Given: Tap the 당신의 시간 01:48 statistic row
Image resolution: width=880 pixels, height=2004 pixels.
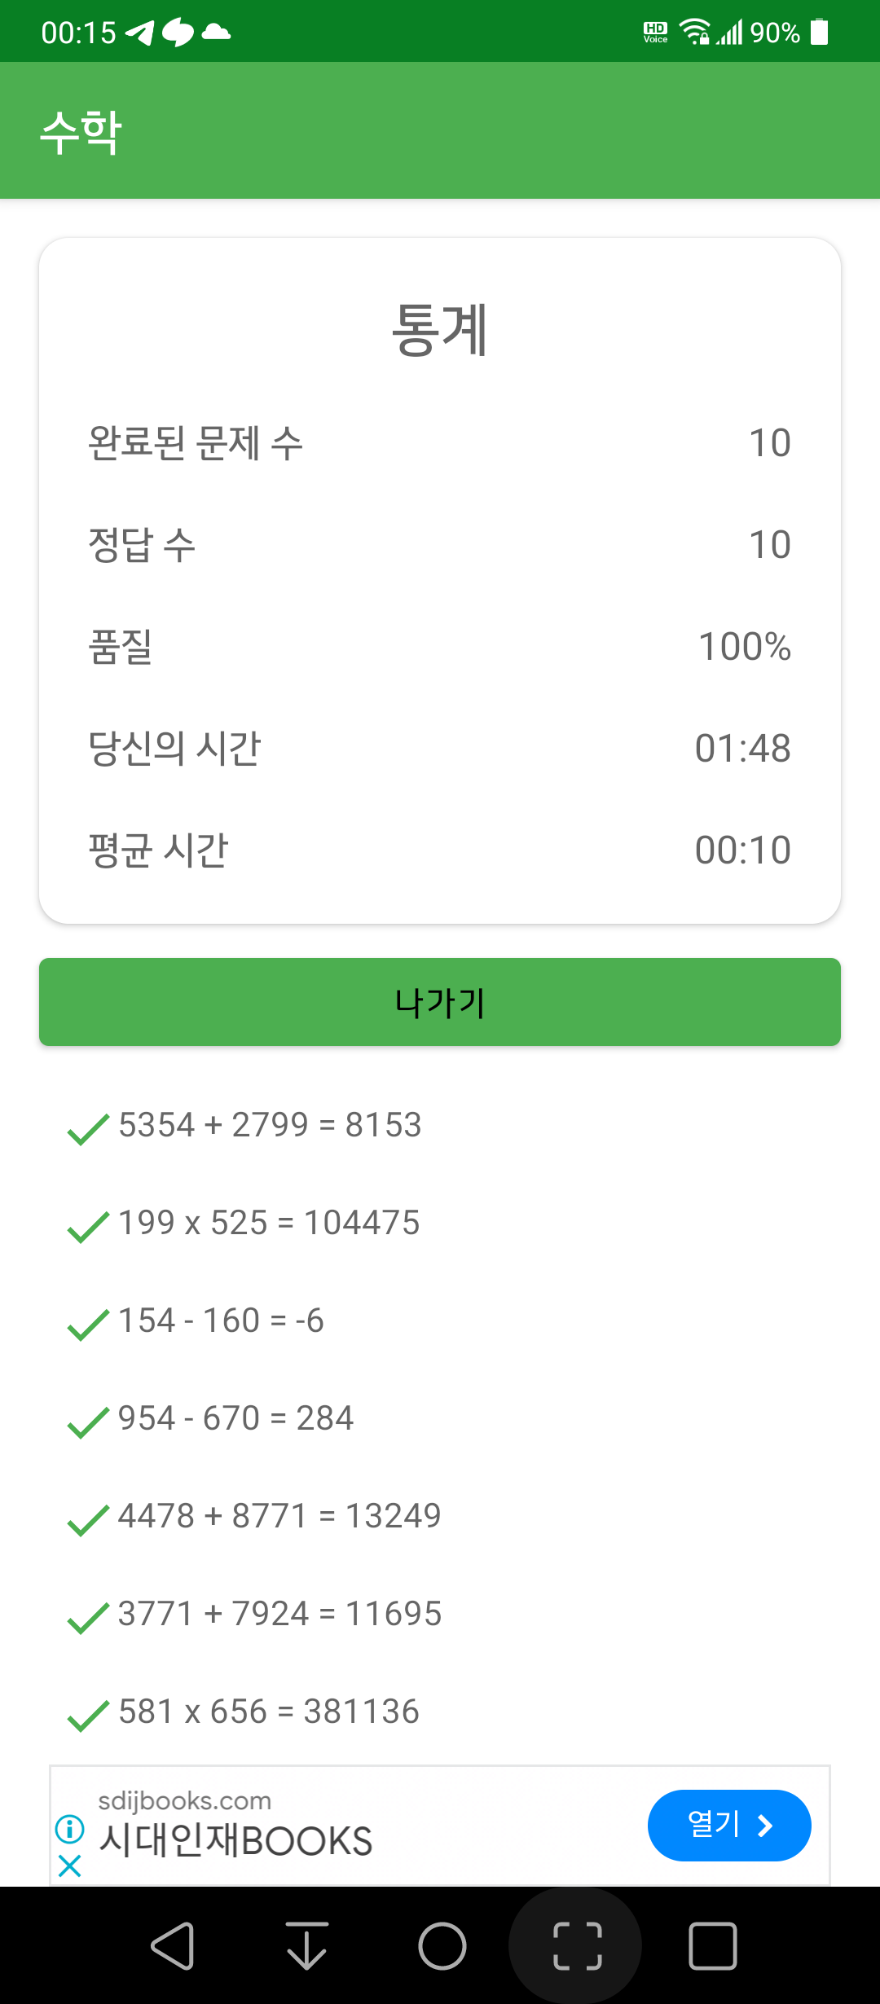Looking at the screenshot, I should [440, 748].
